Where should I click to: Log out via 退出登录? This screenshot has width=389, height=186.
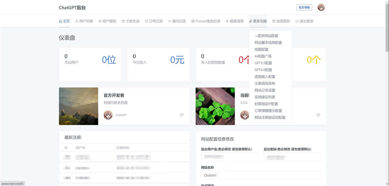[304, 21]
